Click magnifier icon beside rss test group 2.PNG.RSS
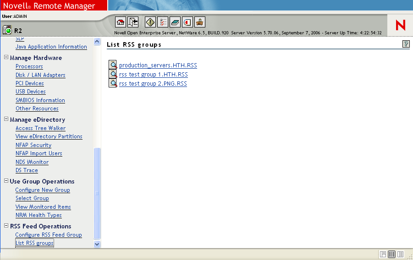 pos(113,83)
